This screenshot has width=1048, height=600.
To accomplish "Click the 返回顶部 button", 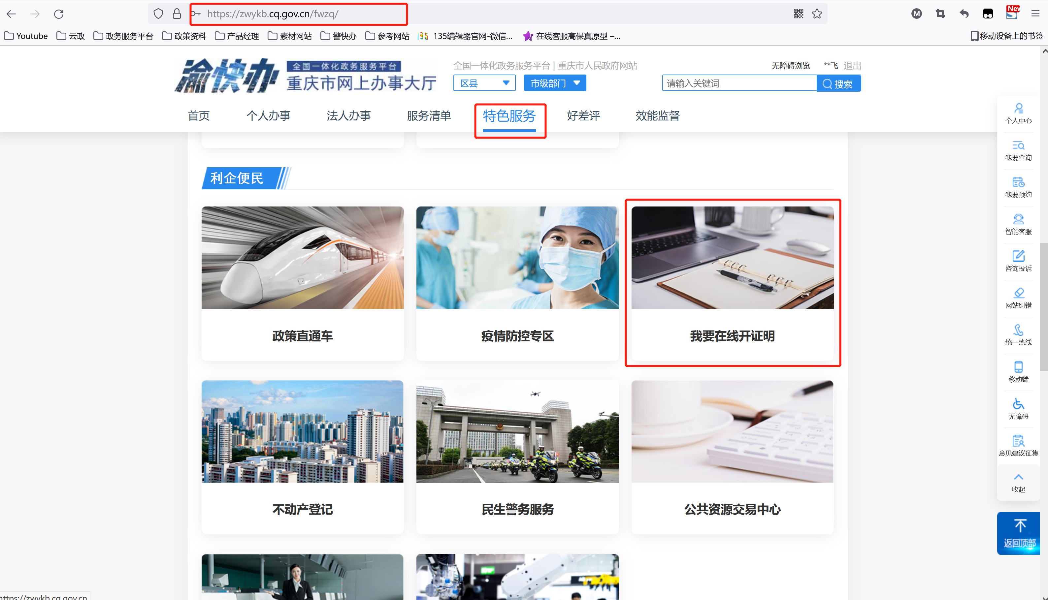I will [1019, 533].
